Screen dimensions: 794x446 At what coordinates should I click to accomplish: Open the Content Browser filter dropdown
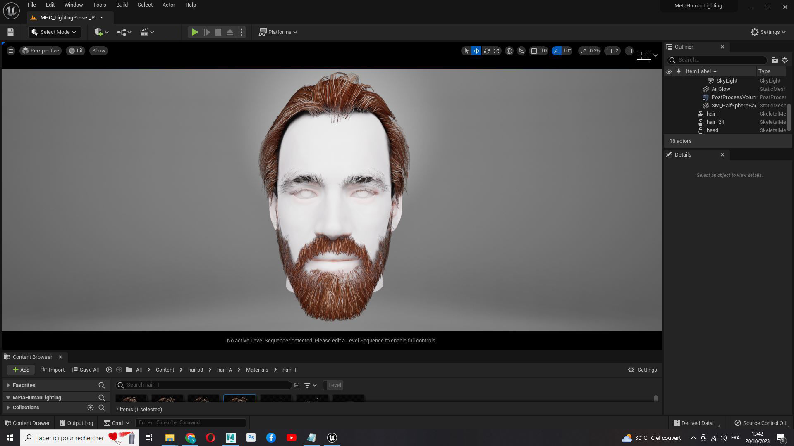tap(311, 385)
